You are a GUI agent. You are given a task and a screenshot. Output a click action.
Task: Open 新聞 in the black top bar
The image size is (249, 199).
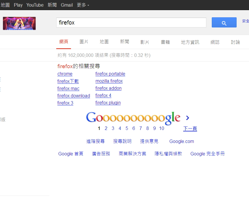52,5
